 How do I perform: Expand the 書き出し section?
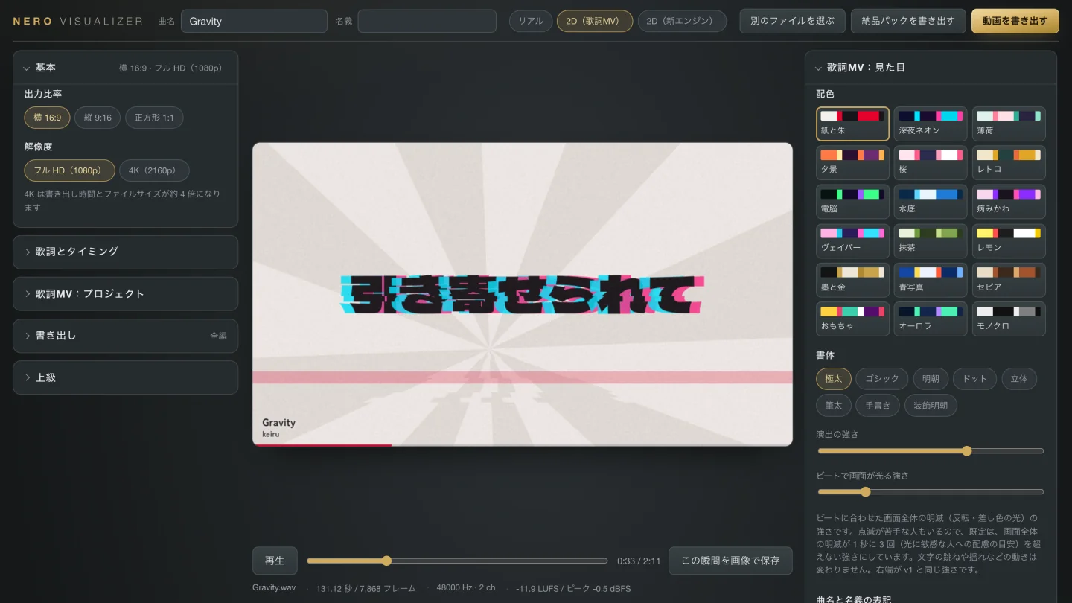coord(125,336)
